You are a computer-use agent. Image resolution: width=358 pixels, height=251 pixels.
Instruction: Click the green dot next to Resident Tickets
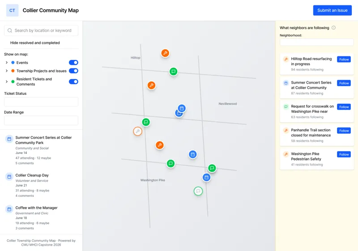13,81
